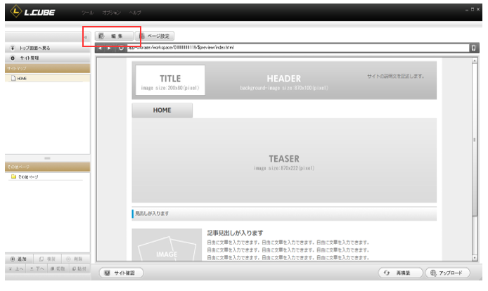
Task: Reload the preview page
Action: (x=121, y=48)
